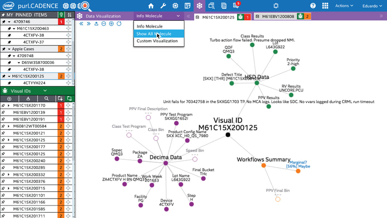This screenshot has height=218, width=387.
Task: Search Visual IDs with the magnifier icon
Action: (x=46, y=99)
